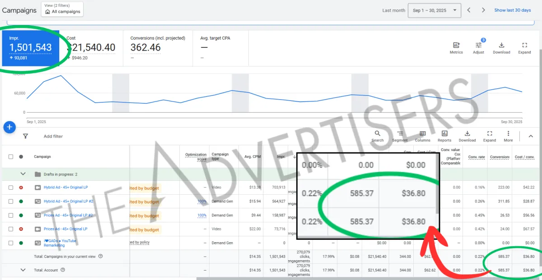Viewport: 542px width, 280px height.
Task: Click the 311.85 conversions cell
Action: 503,202
